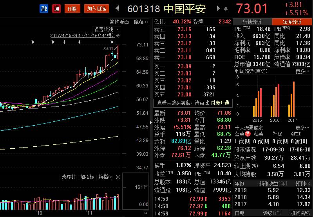Image resolution: width=313 pixels, height=217 pixels.
Task: Click the 2017 profit bar group
Action: point(291,99)
